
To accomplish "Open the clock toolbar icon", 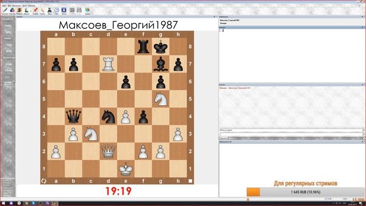I will 57,10.
